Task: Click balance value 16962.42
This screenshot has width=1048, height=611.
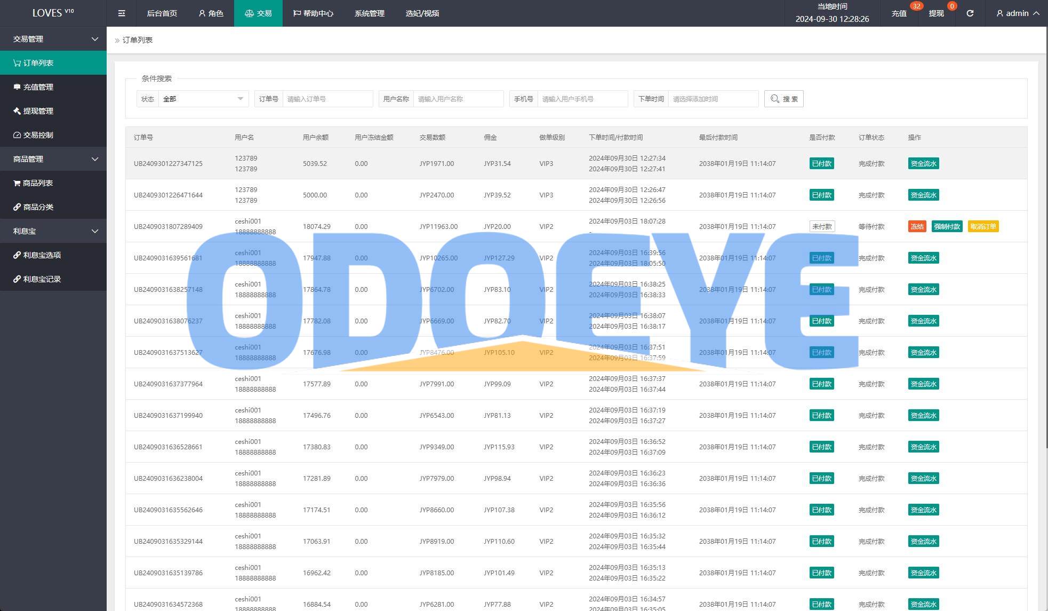Action: [317, 573]
